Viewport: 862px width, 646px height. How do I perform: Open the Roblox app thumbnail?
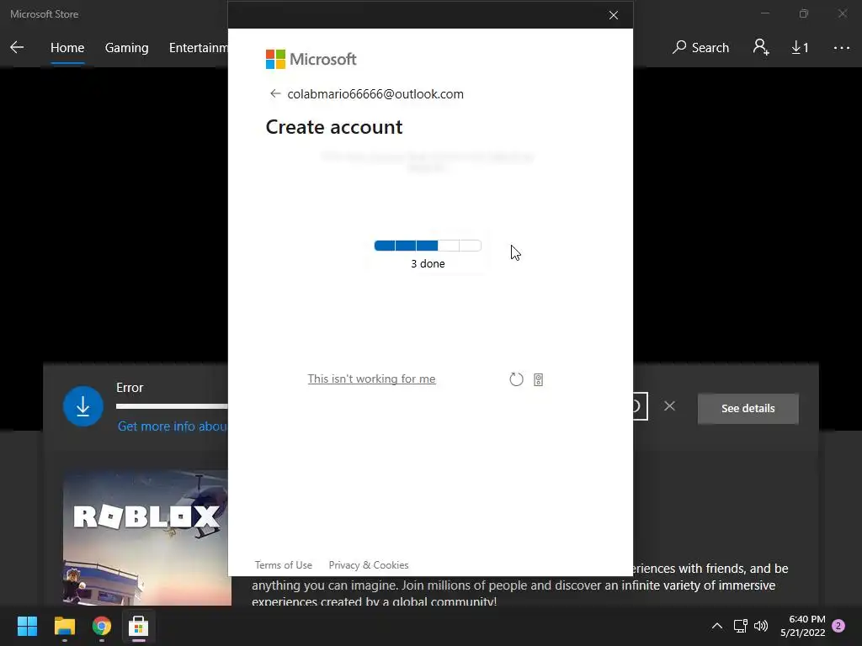click(147, 537)
